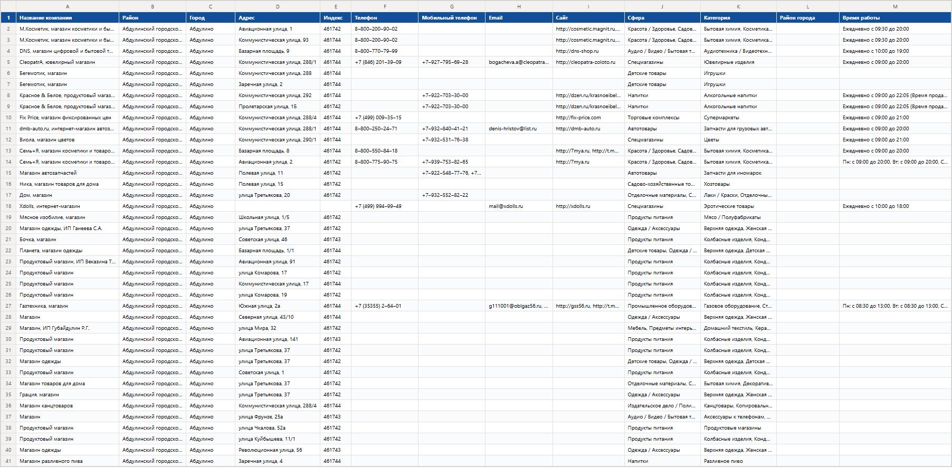This screenshot has width=952, height=476.
Task: Select the address 'Северная улица, 43/10'
Action: tap(278, 317)
